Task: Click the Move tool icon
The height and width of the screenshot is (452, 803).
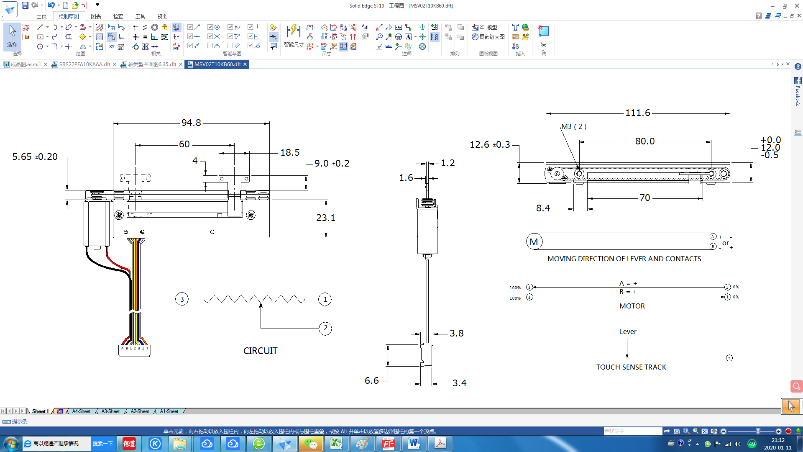Action: coord(83,37)
